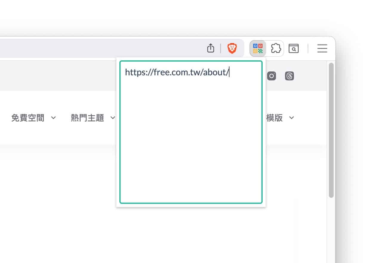The height and width of the screenshot is (263, 382).
Task: Expand the chevron beside 熱門主題
Action: (113, 118)
